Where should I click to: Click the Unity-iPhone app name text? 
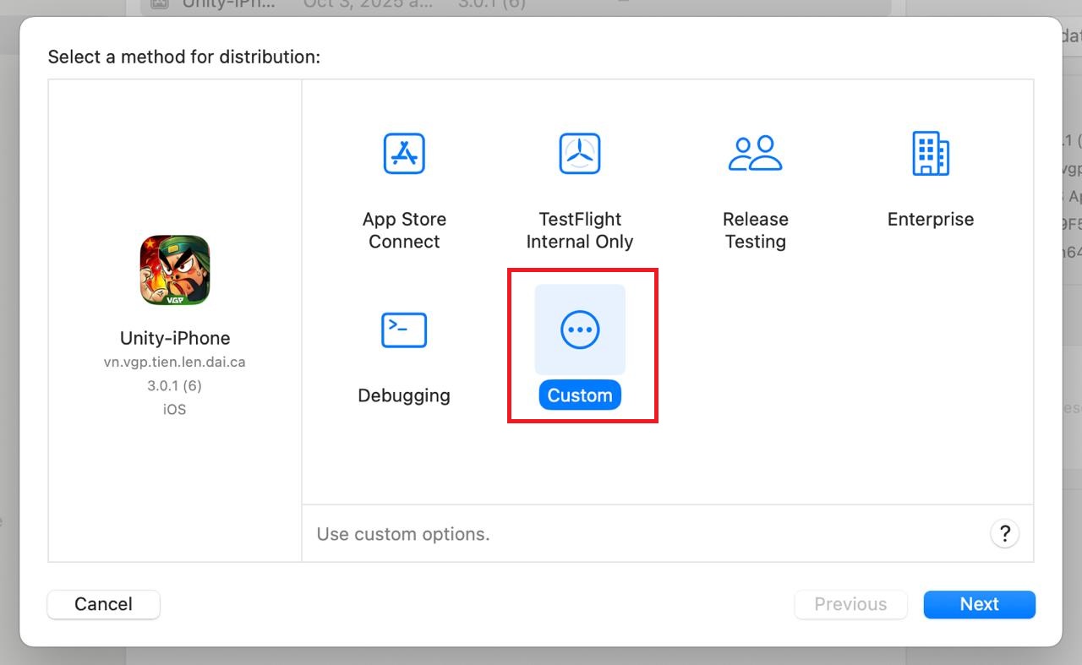click(x=175, y=338)
